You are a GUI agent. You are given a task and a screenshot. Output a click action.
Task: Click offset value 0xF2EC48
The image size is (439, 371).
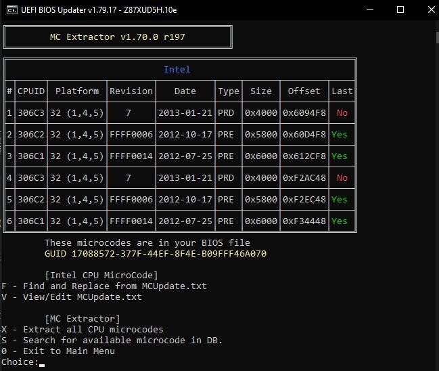click(304, 200)
